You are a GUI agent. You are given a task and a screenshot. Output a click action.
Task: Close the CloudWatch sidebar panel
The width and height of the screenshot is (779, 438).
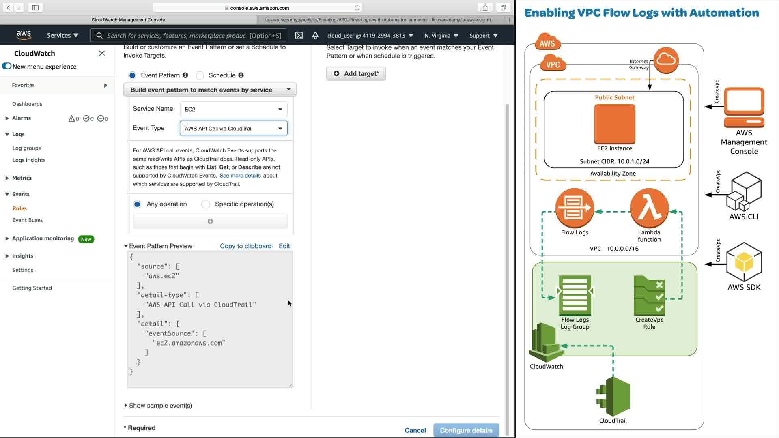(102, 53)
